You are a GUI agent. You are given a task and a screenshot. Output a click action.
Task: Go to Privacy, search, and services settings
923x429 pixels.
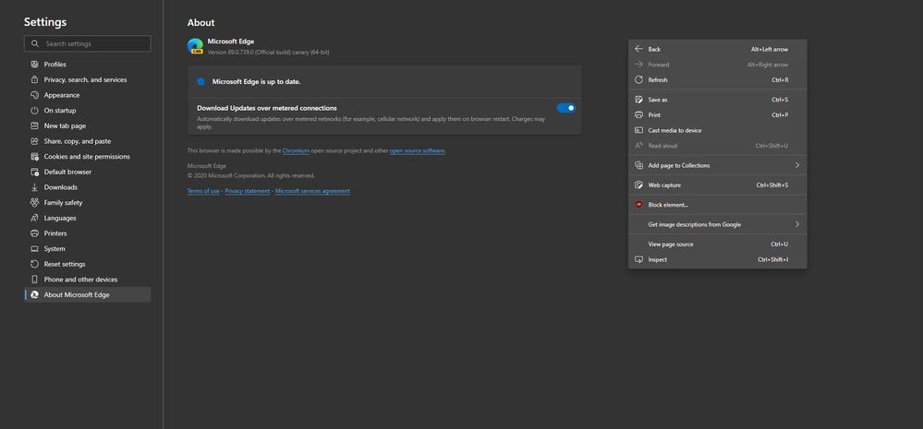point(88,79)
